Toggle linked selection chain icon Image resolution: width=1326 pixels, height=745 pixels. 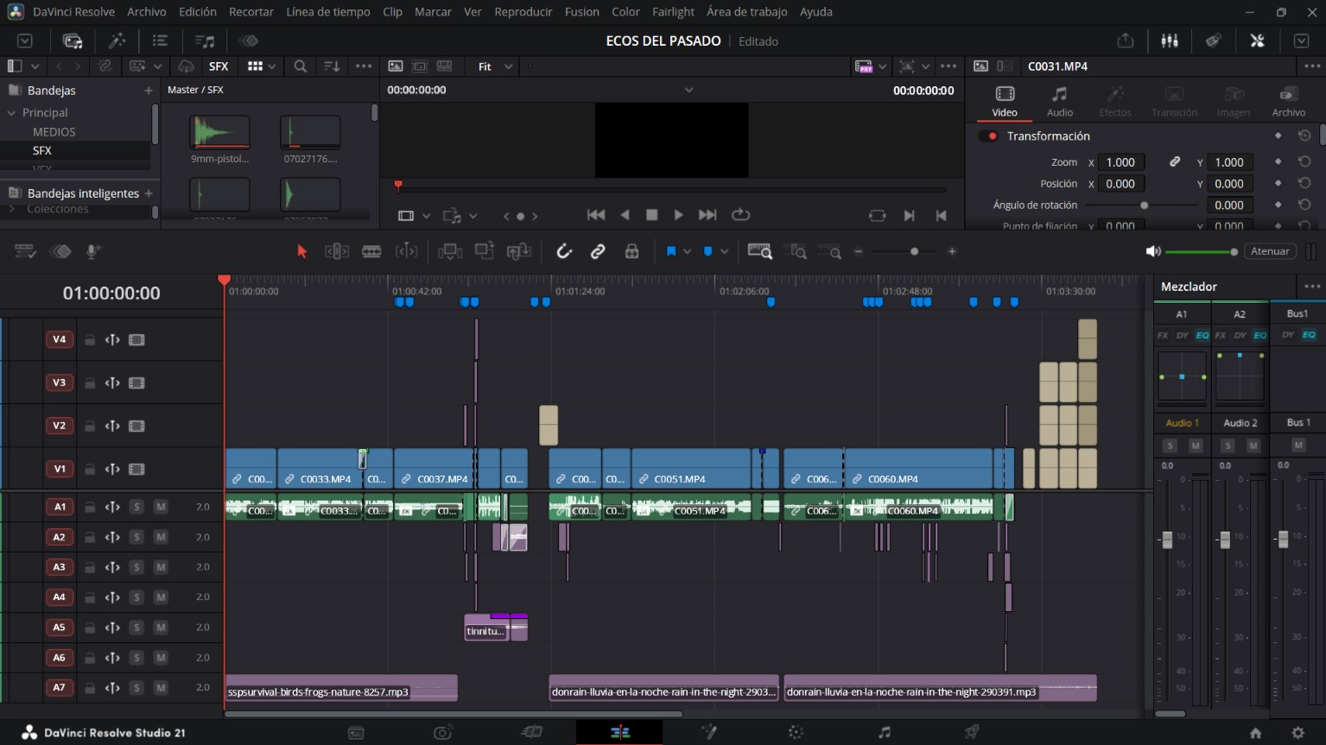598,251
